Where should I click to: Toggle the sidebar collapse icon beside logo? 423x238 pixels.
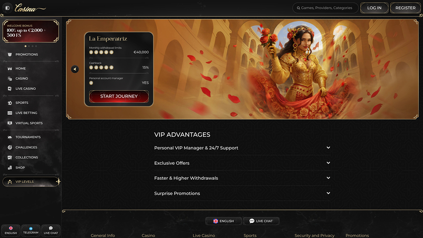[7, 8]
